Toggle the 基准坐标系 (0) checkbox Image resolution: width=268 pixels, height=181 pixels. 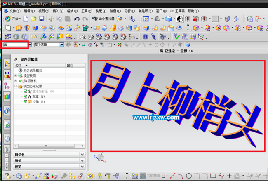tap(25, 92)
